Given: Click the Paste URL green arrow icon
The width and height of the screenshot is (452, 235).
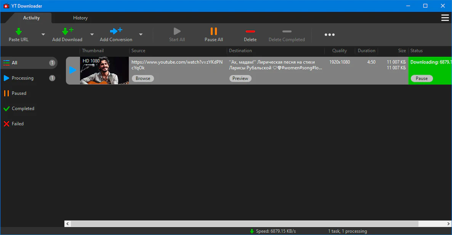Looking at the screenshot, I should pos(18,32).
